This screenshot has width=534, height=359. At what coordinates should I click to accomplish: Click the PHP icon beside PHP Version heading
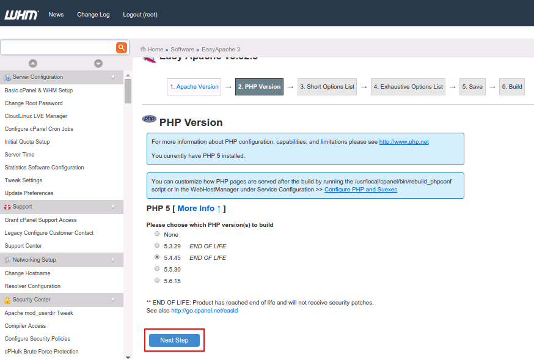tap(148, 119)
